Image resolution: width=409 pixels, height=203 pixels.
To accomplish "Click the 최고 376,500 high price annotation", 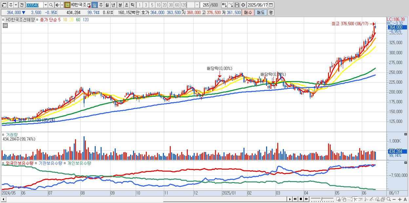I will tap(350, 24).
